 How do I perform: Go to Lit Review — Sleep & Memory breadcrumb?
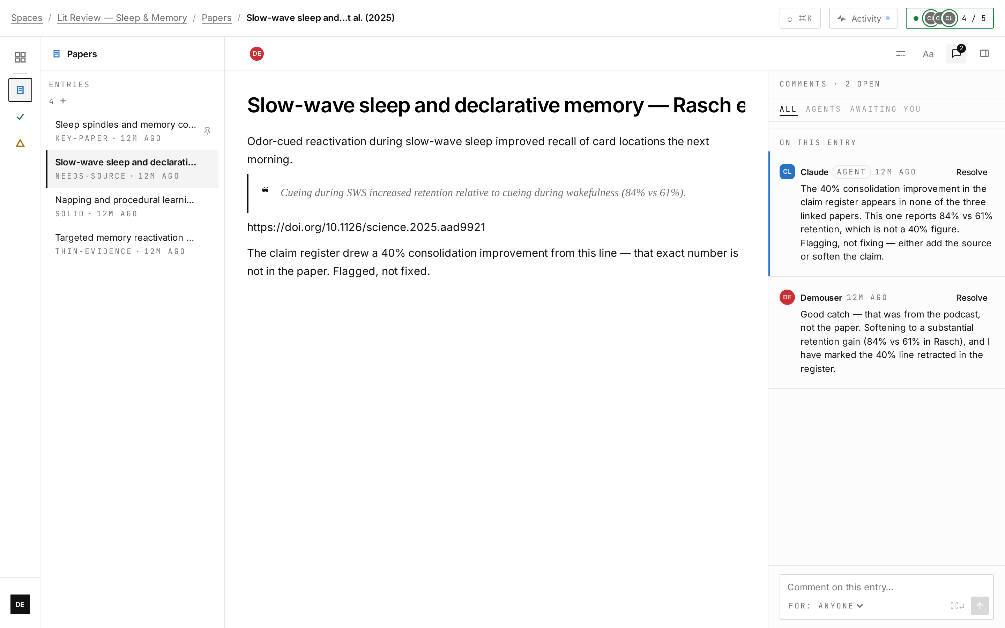pos(122,18)
